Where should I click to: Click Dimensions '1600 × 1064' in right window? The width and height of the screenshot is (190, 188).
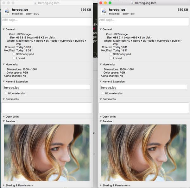click(x=127, y=69)
